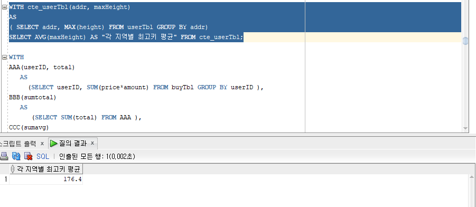Delete row icon with red X
This screenshot has width=476, height=207.
pyautogui.click(x=28, y=156)
